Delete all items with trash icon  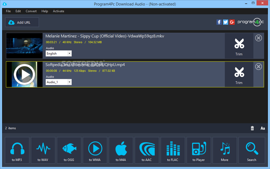coord(252,128)
